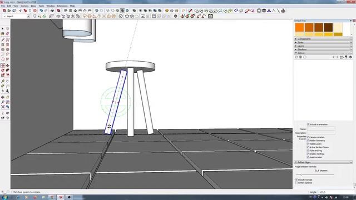Select the Line pencil tool
This screenshot has height=200, width=356.
pyautogui.click(x=3, y=40)
